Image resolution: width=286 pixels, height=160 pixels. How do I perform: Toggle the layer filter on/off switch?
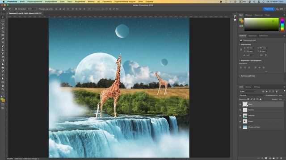point(285,91)
